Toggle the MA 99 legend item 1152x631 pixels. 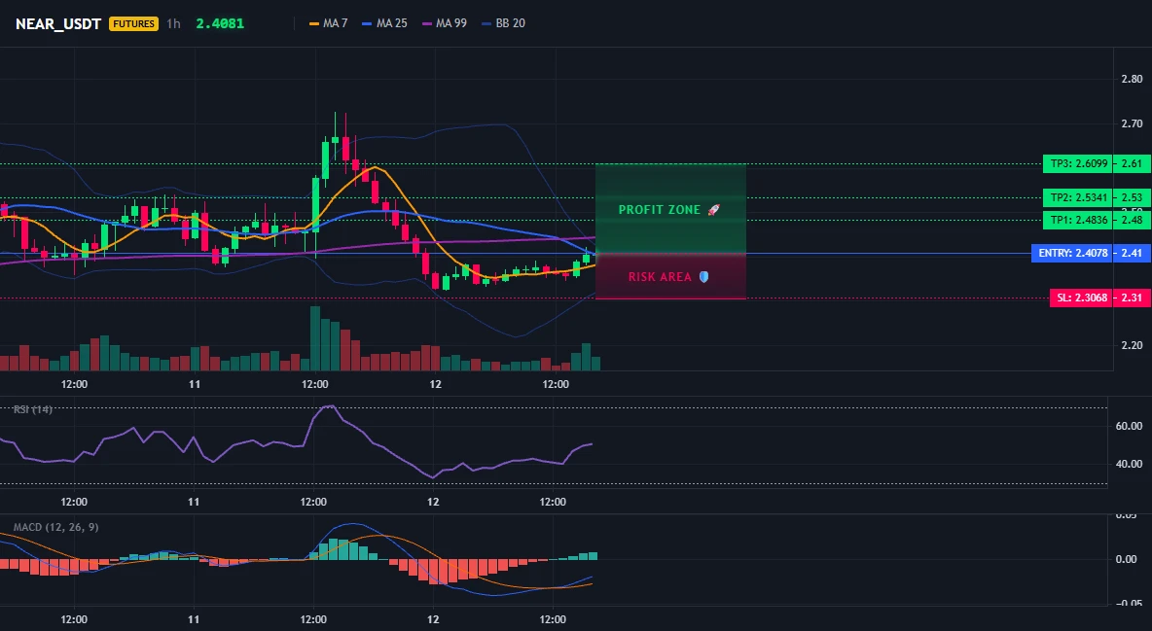444,23
